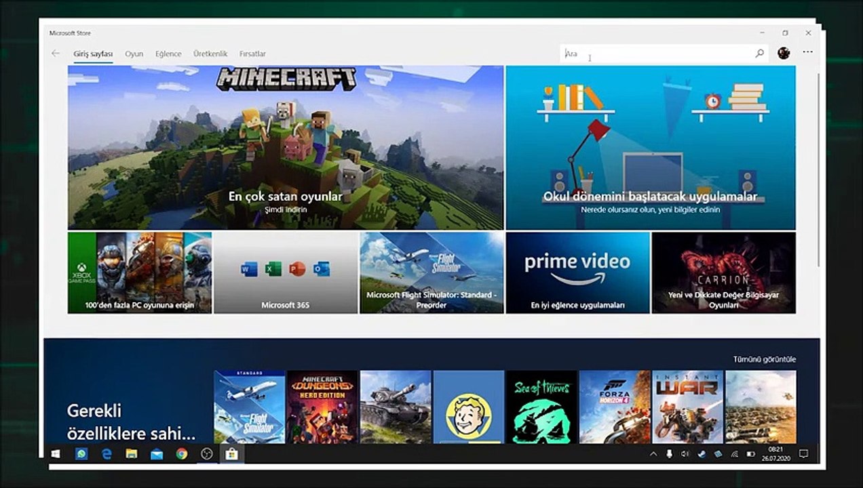The image size is (863, 488).
Task: Switch to the Oyun tab
Action: [x=134, y=54]
